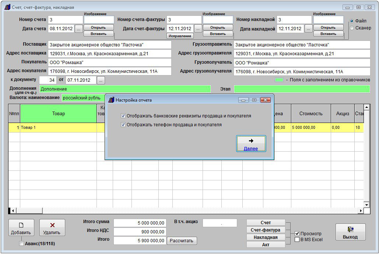
Task: Click the Далее arrow button in dialog
Action: tap(251, 144)
